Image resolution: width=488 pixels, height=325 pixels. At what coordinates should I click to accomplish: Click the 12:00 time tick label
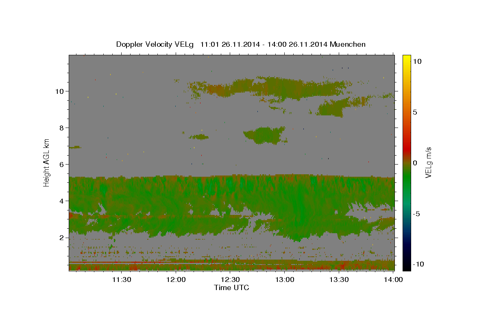pos(176,279)
